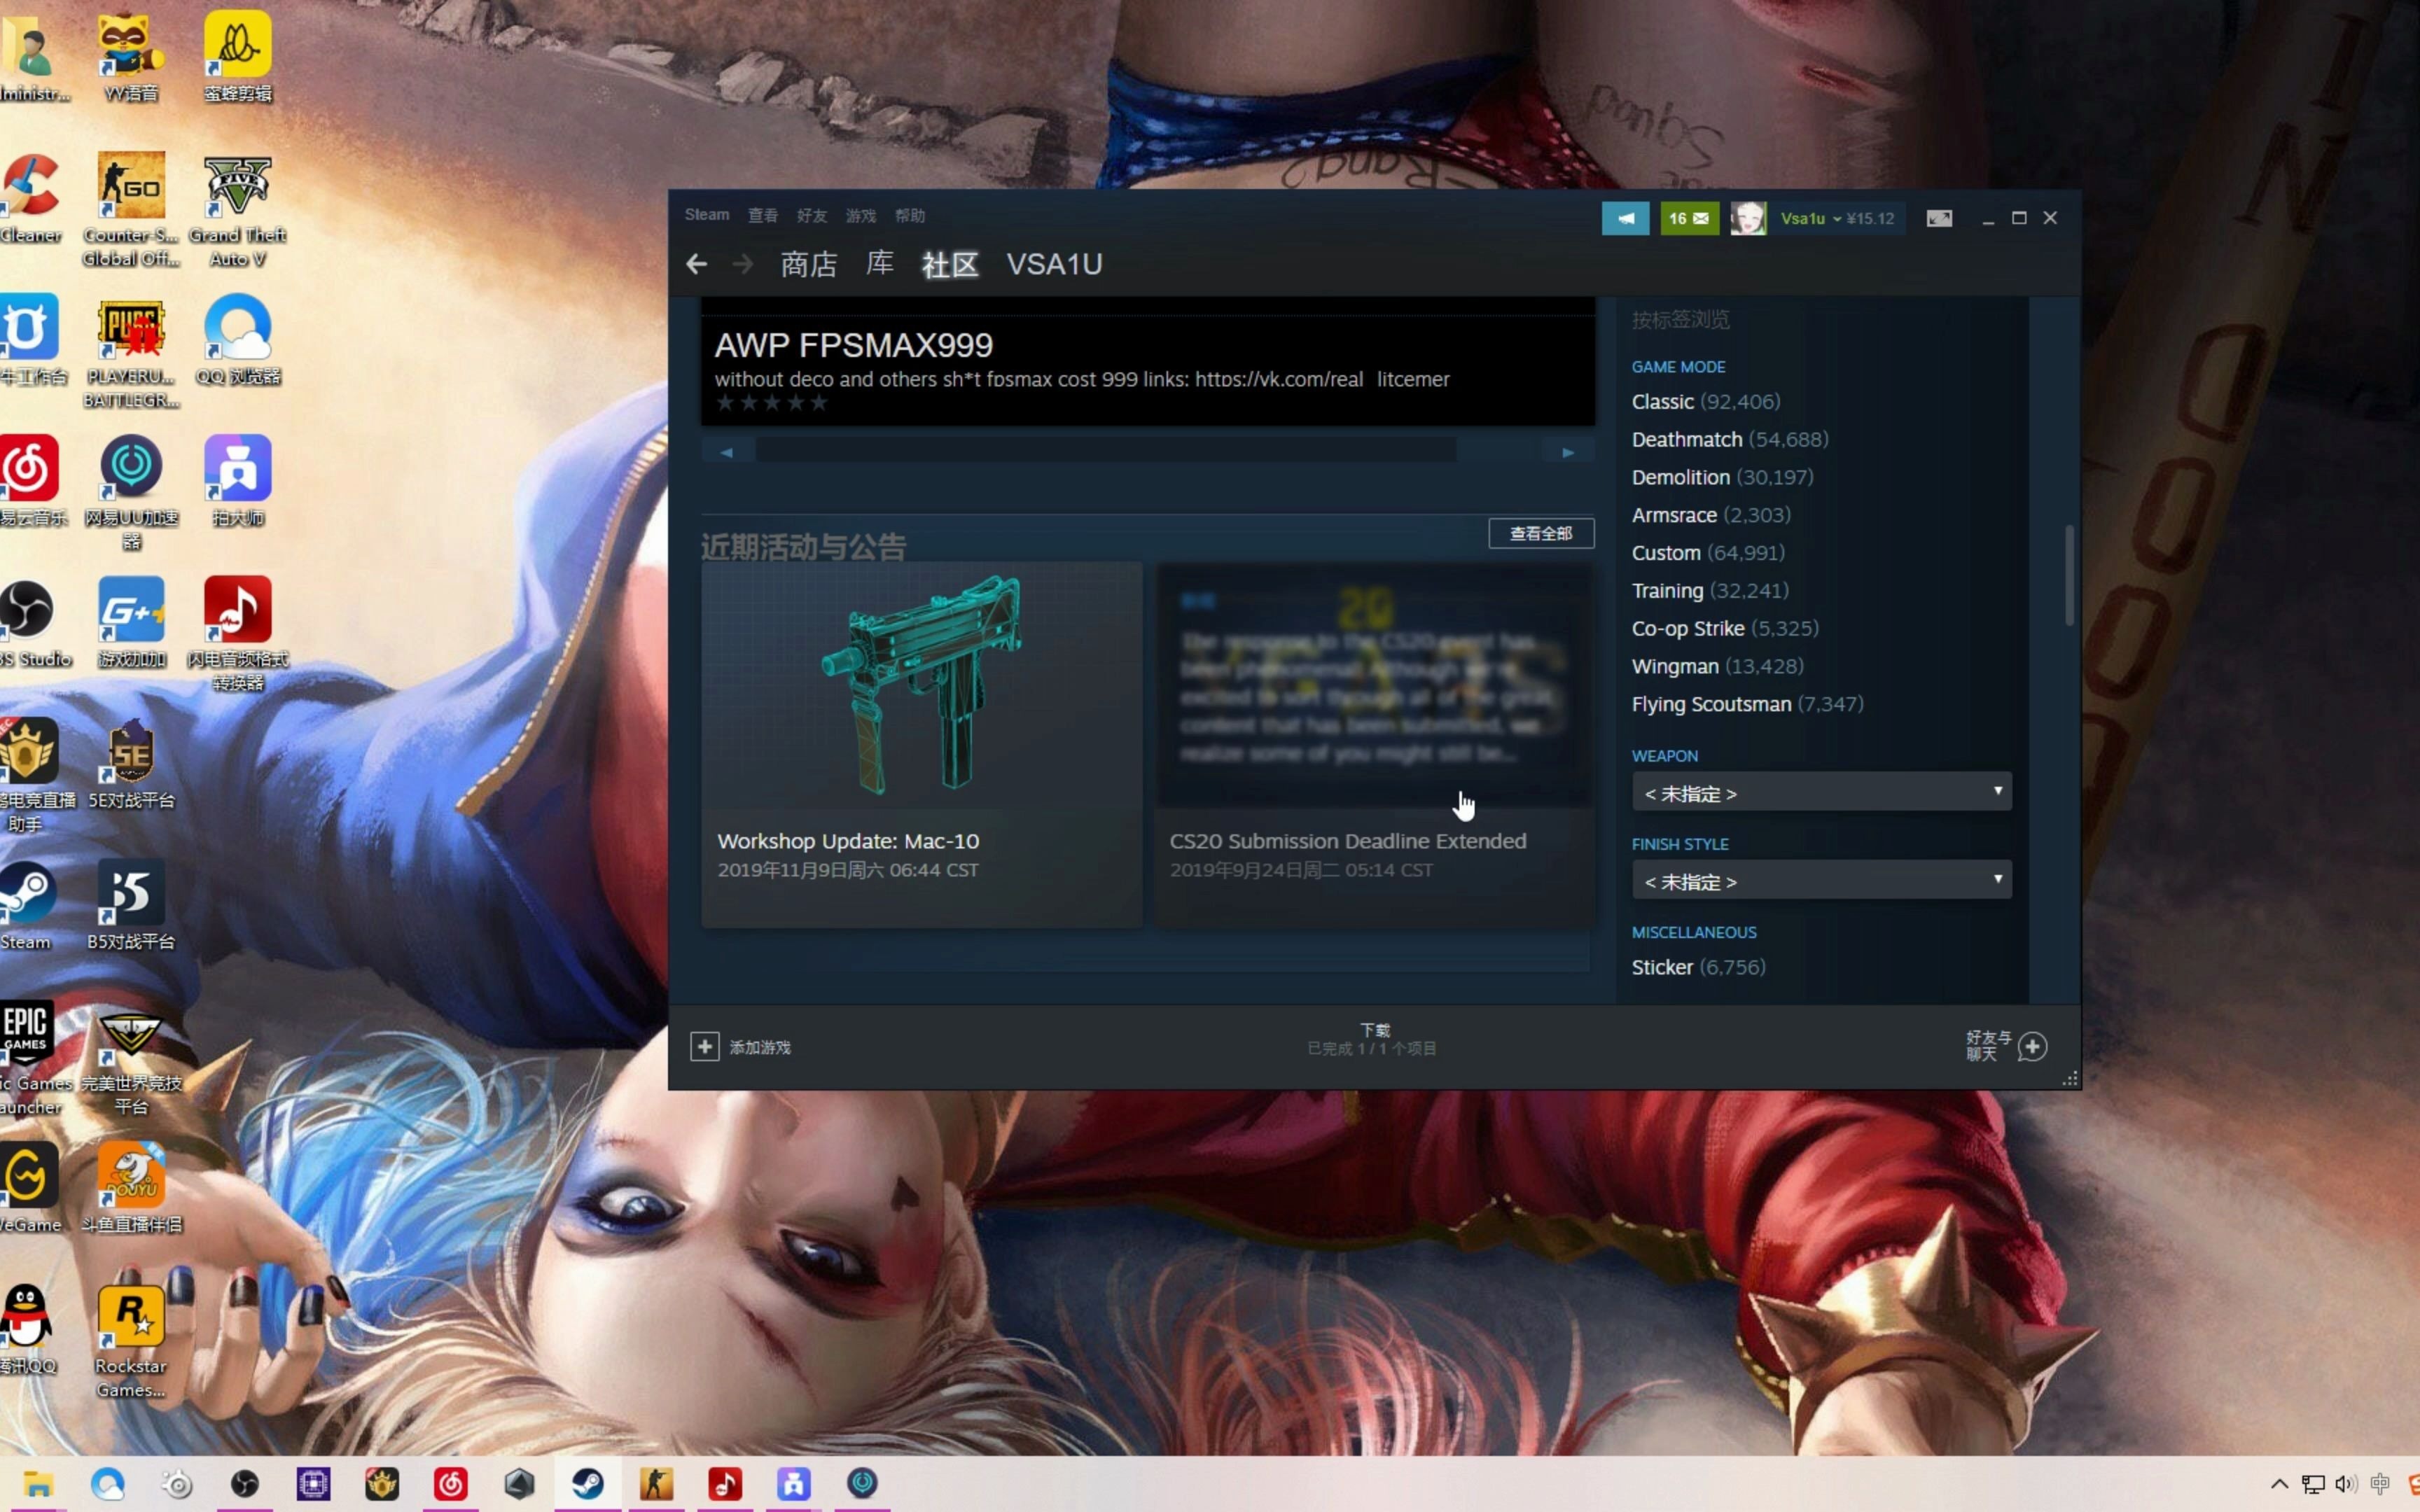2420x1512 pixels.
Task: Open the Steam announcements megaphone icon
Action: point(1625,218)
